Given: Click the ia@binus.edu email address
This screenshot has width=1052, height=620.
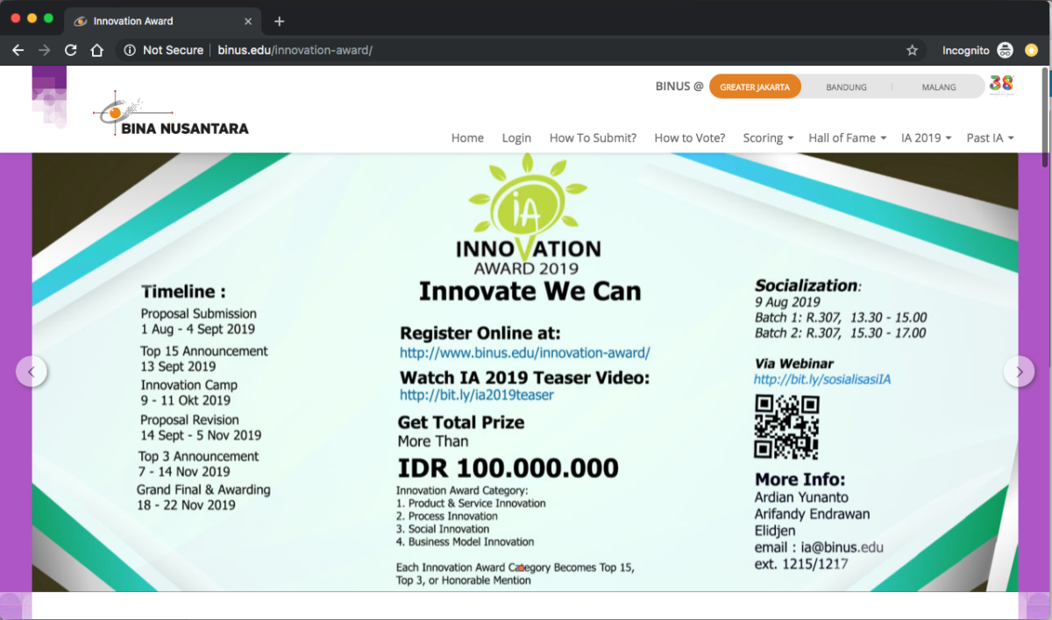Looking at the screenshot, I should [842, 547].
